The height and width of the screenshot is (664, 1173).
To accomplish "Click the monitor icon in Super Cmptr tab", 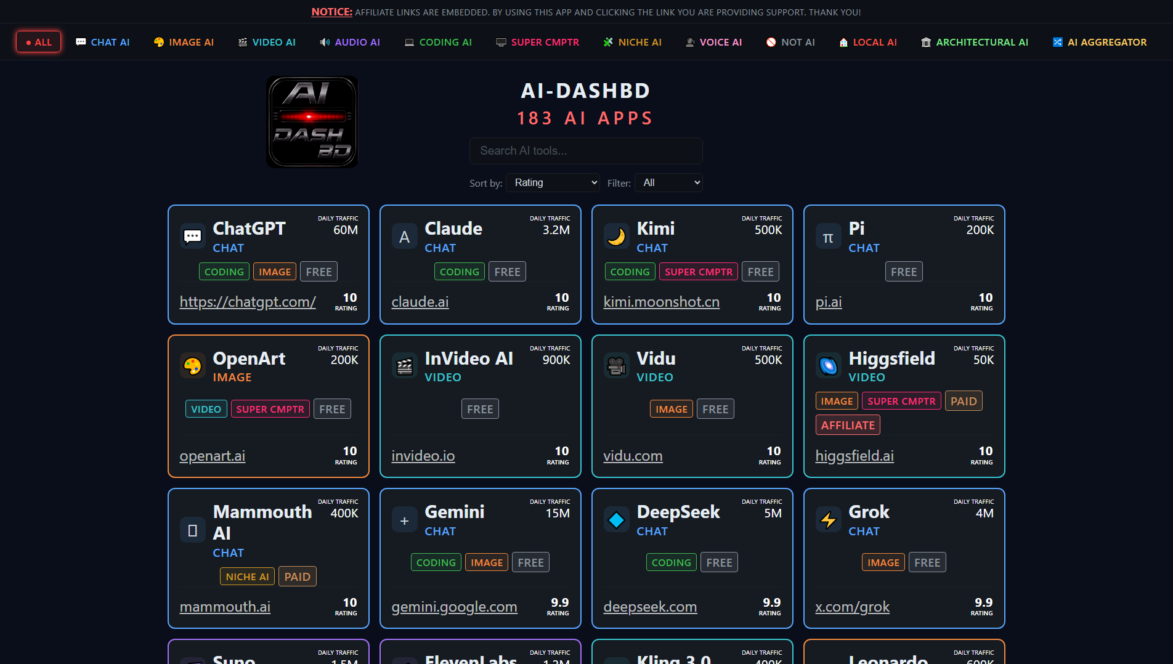I will tap(501, 42).
